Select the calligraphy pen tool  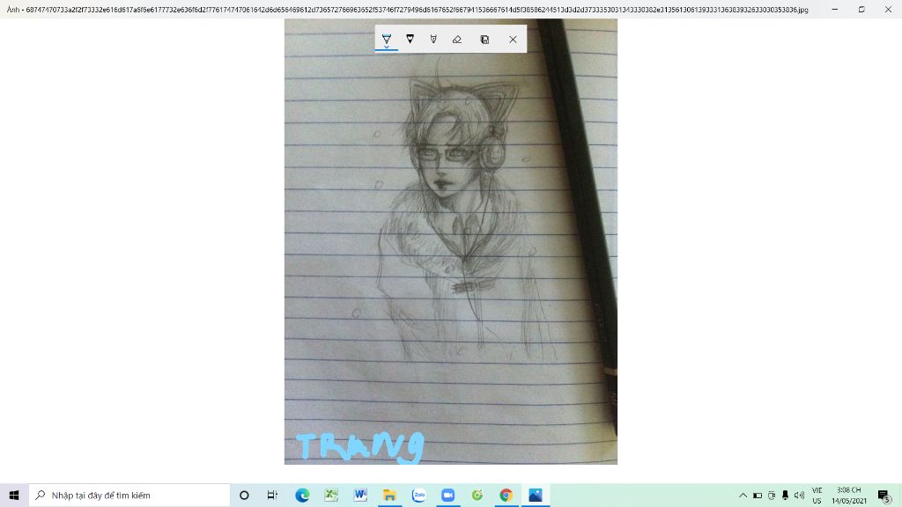pos(433,39)
